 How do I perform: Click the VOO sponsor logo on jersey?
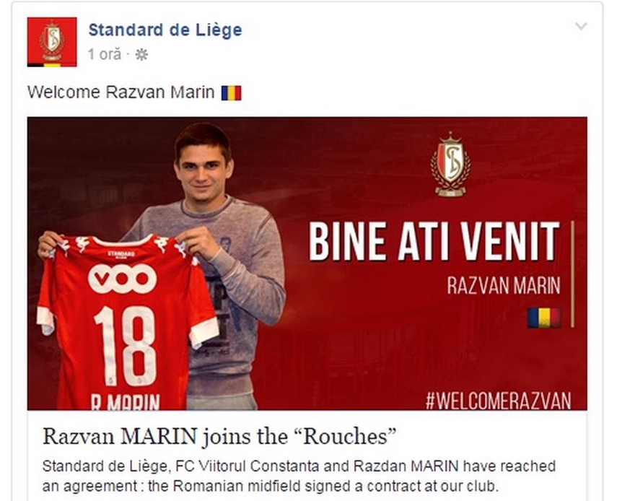pyautogui.click(x=123, y=279)
